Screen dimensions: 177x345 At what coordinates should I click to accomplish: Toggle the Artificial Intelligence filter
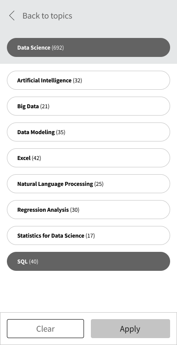point(89,80)
